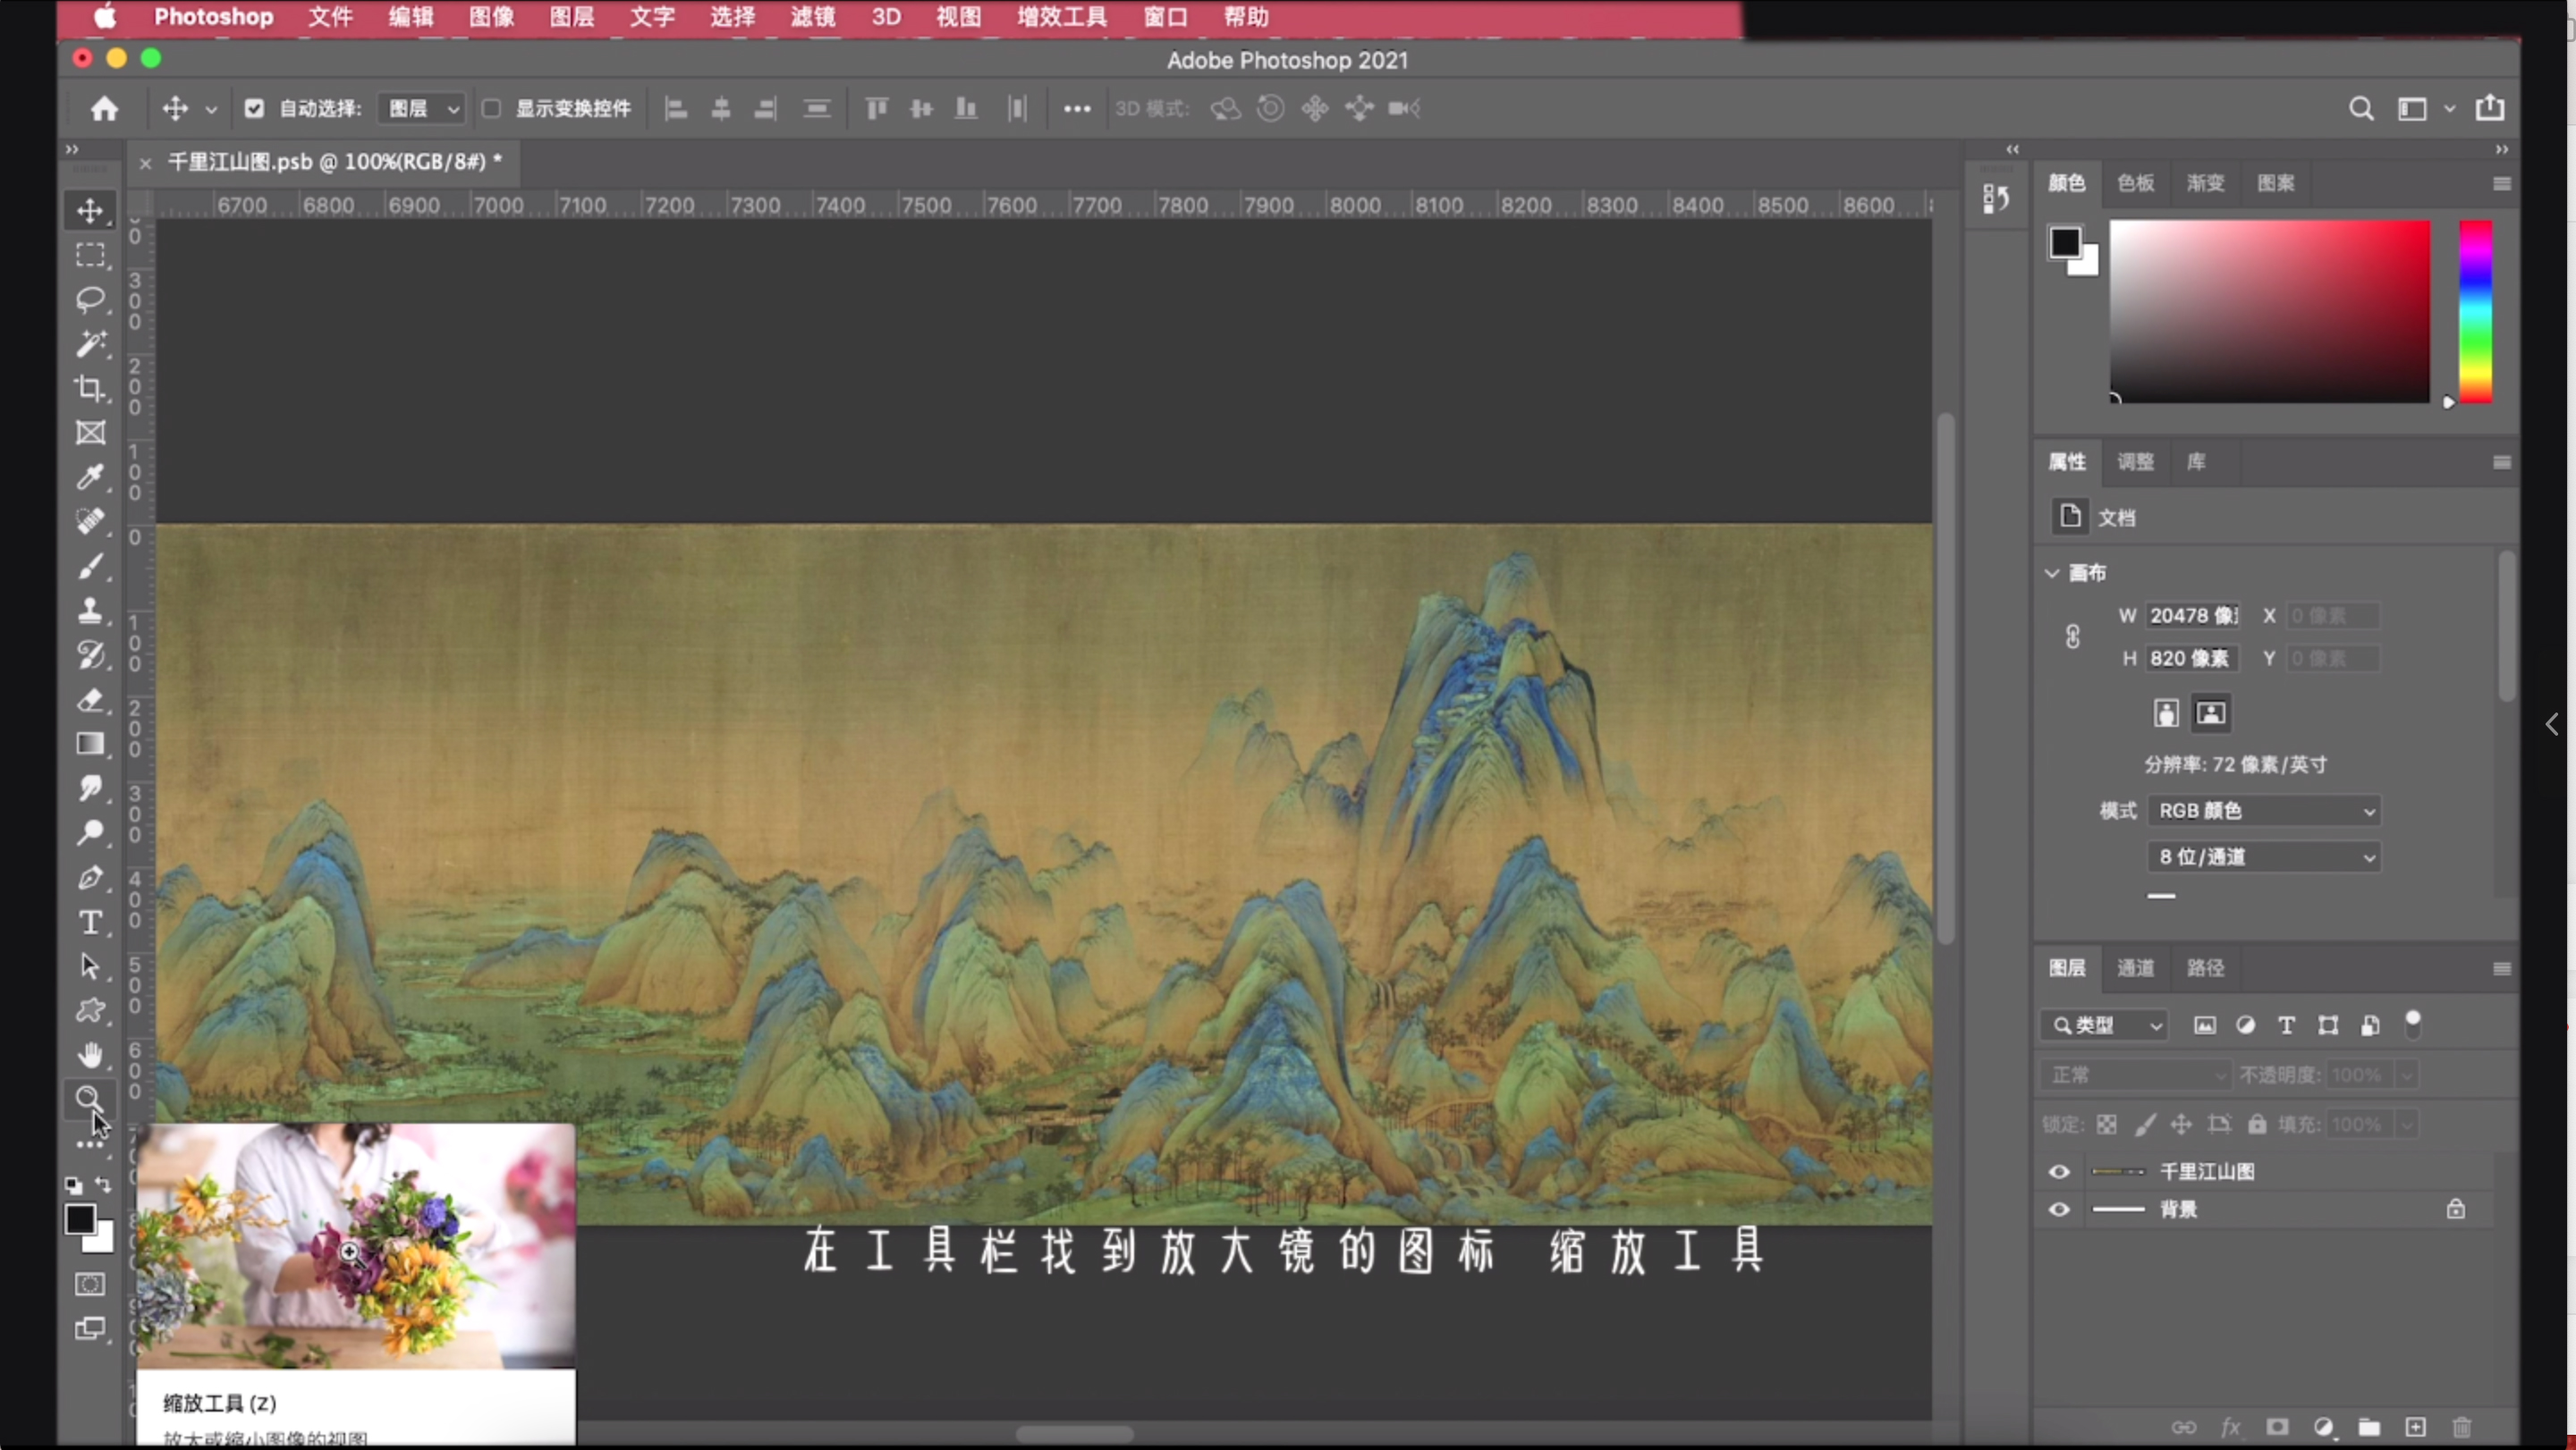This screenshot has height=1450, width=2576.
Task: Open the 图像 menu
Action: pos(491,17)
